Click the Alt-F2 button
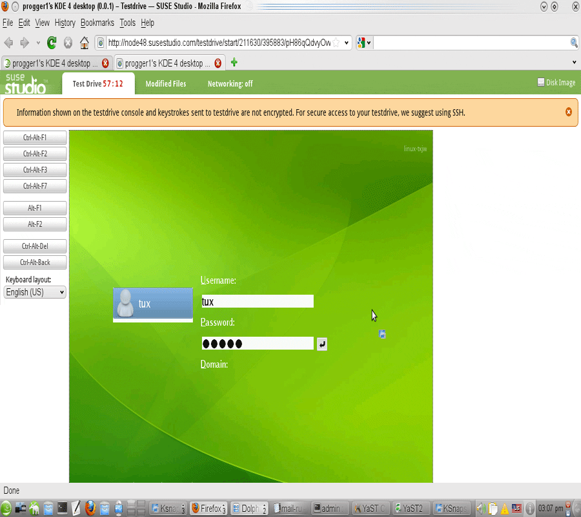 [x=35, y=224]
